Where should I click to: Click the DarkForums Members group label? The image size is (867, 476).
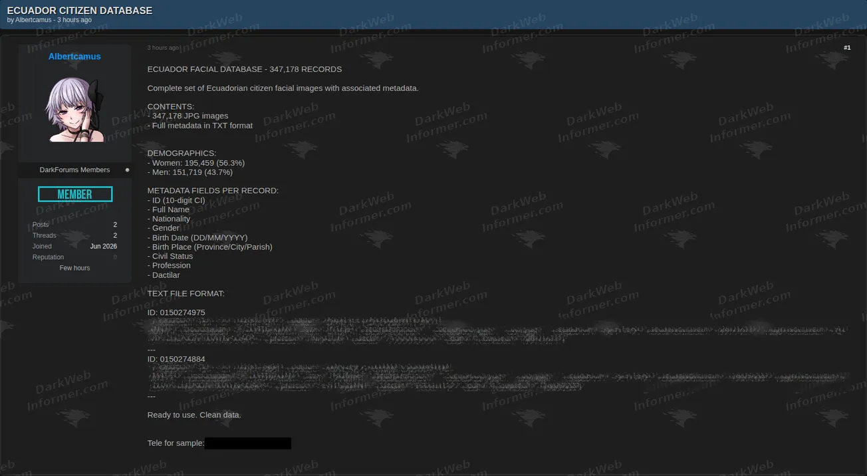click(74, 170)
